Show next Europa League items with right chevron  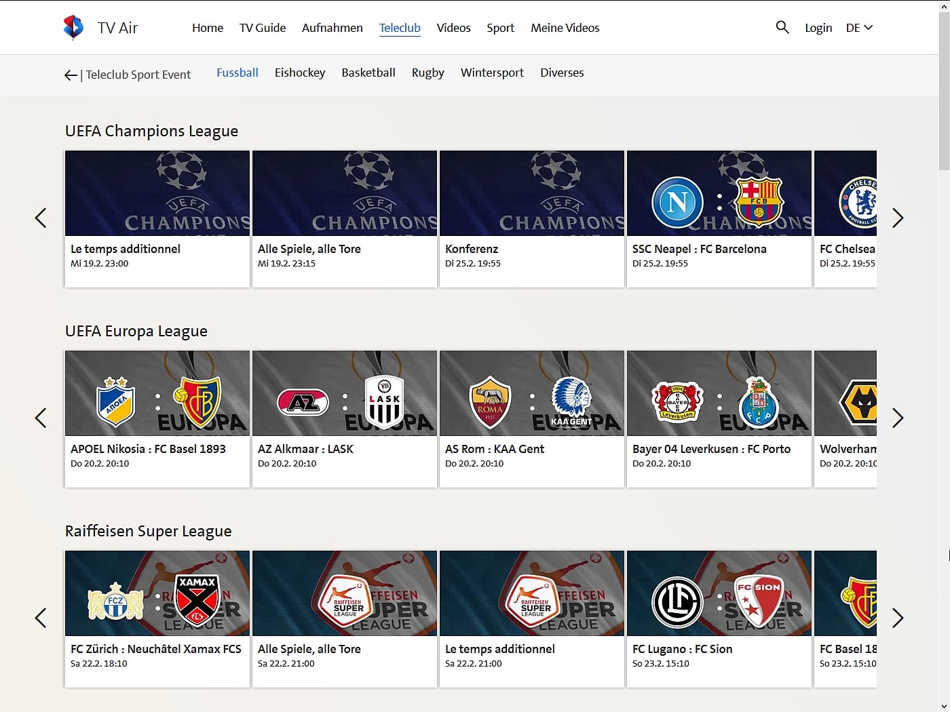click(898, 418)
